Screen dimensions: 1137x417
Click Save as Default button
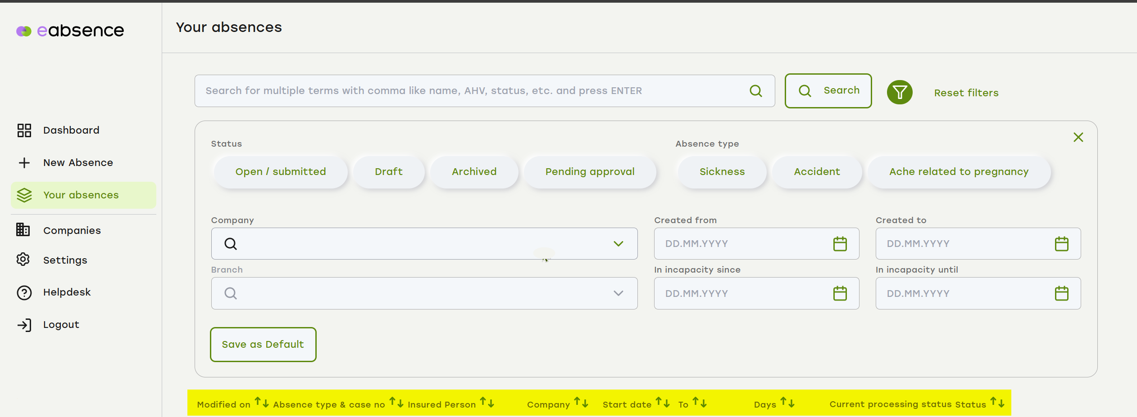(263, 345)
